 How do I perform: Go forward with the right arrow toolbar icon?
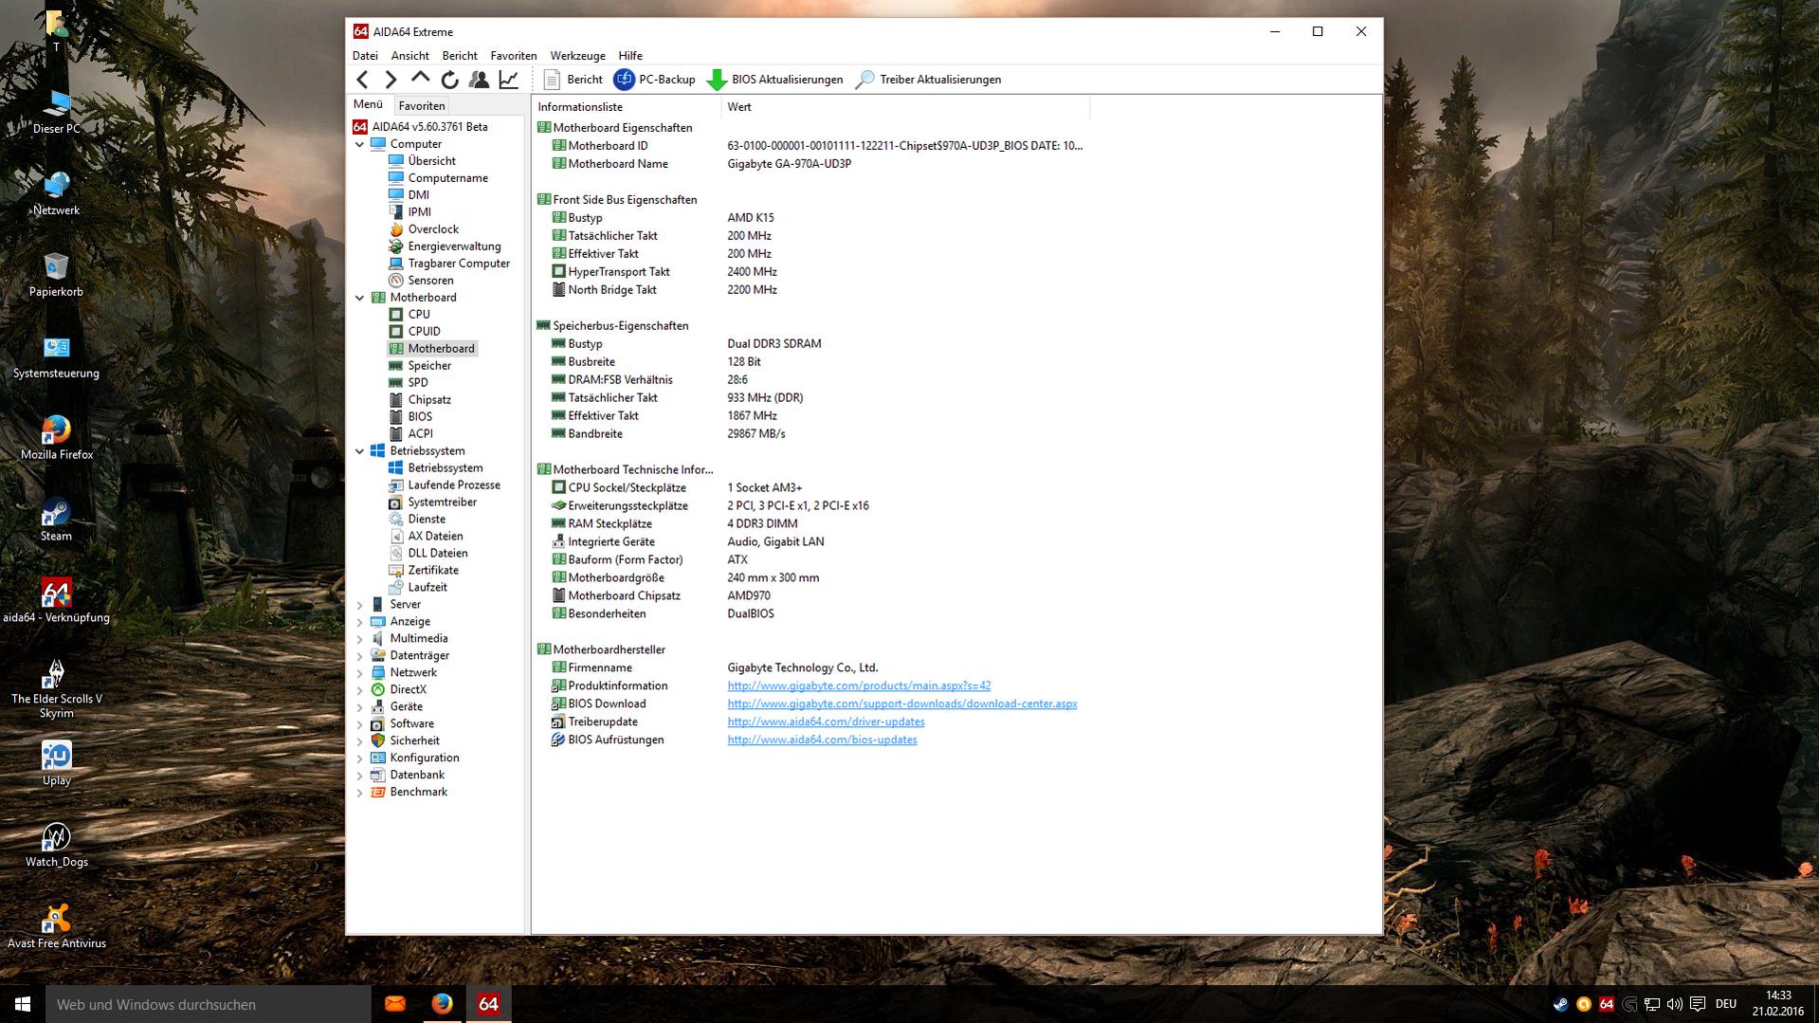(x=391, y=80)
